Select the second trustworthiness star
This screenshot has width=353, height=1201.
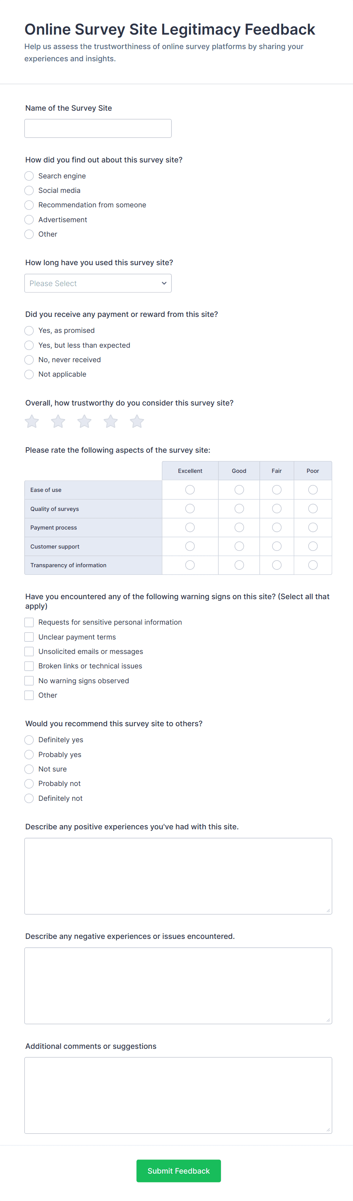58,422
